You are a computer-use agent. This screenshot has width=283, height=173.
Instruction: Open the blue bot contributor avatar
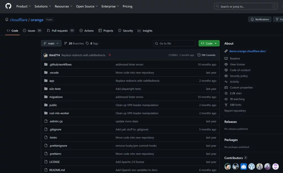coord(243,166)
